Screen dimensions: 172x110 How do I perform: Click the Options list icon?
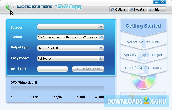(x=113, y=10)
